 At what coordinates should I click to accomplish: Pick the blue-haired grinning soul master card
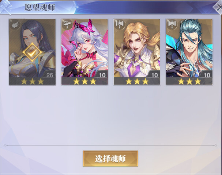click(189, 52)
